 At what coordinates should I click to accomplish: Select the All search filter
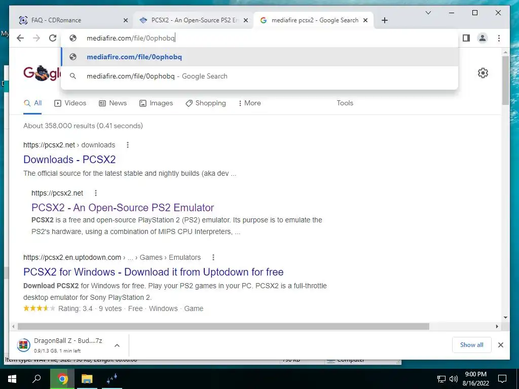pos(32,103)
